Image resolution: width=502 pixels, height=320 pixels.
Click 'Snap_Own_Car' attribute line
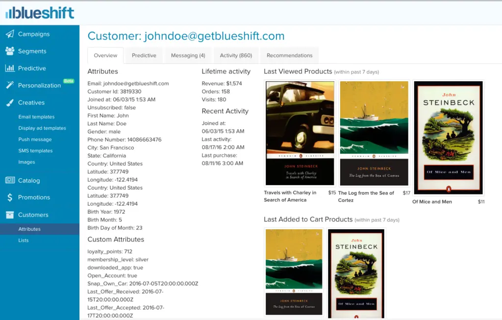point(143,284)
